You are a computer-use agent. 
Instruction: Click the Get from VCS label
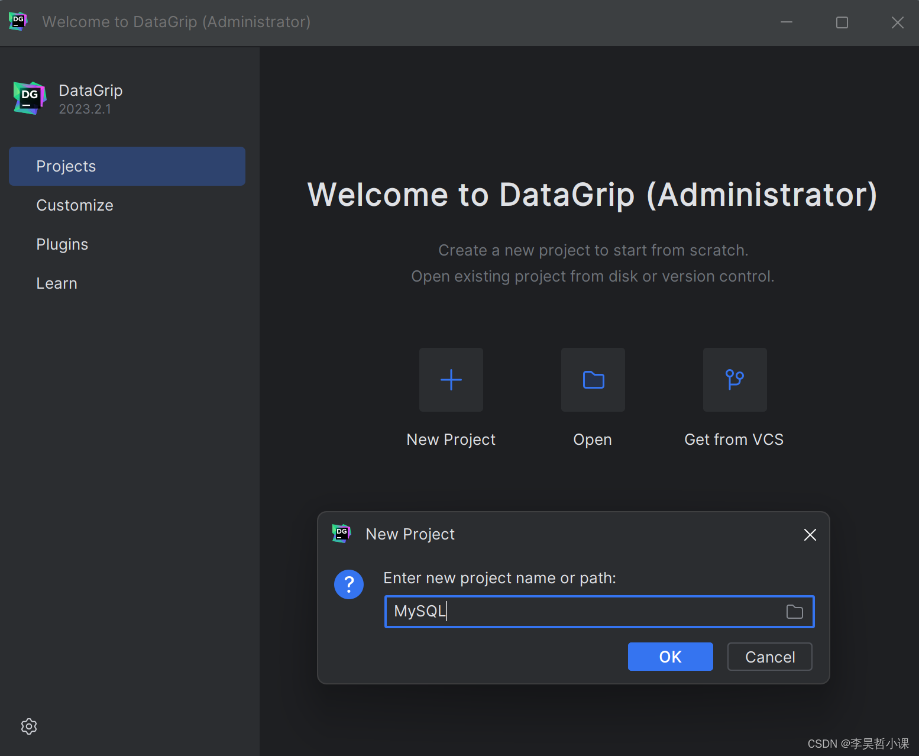click(x=734, y=440)
